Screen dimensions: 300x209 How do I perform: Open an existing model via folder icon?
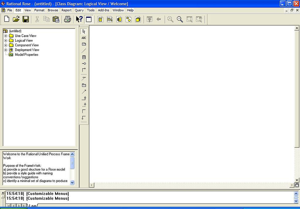[16, 19]
